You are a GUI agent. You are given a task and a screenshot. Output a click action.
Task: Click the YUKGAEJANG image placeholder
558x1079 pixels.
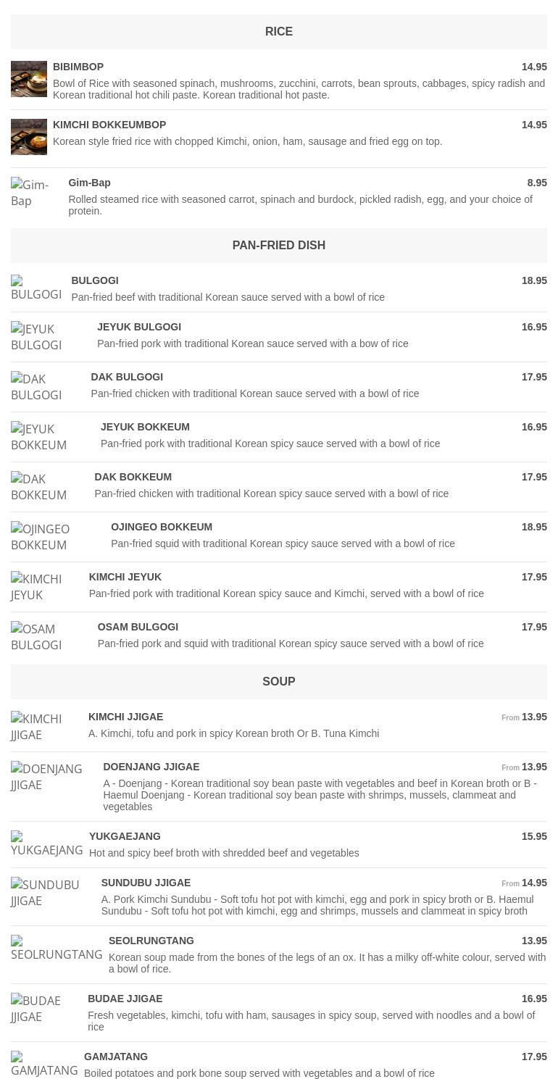[x=46, y=844]
